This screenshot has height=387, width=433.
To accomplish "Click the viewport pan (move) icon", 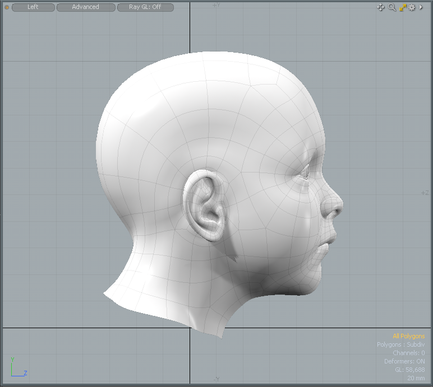I will [x=381, y=7].
